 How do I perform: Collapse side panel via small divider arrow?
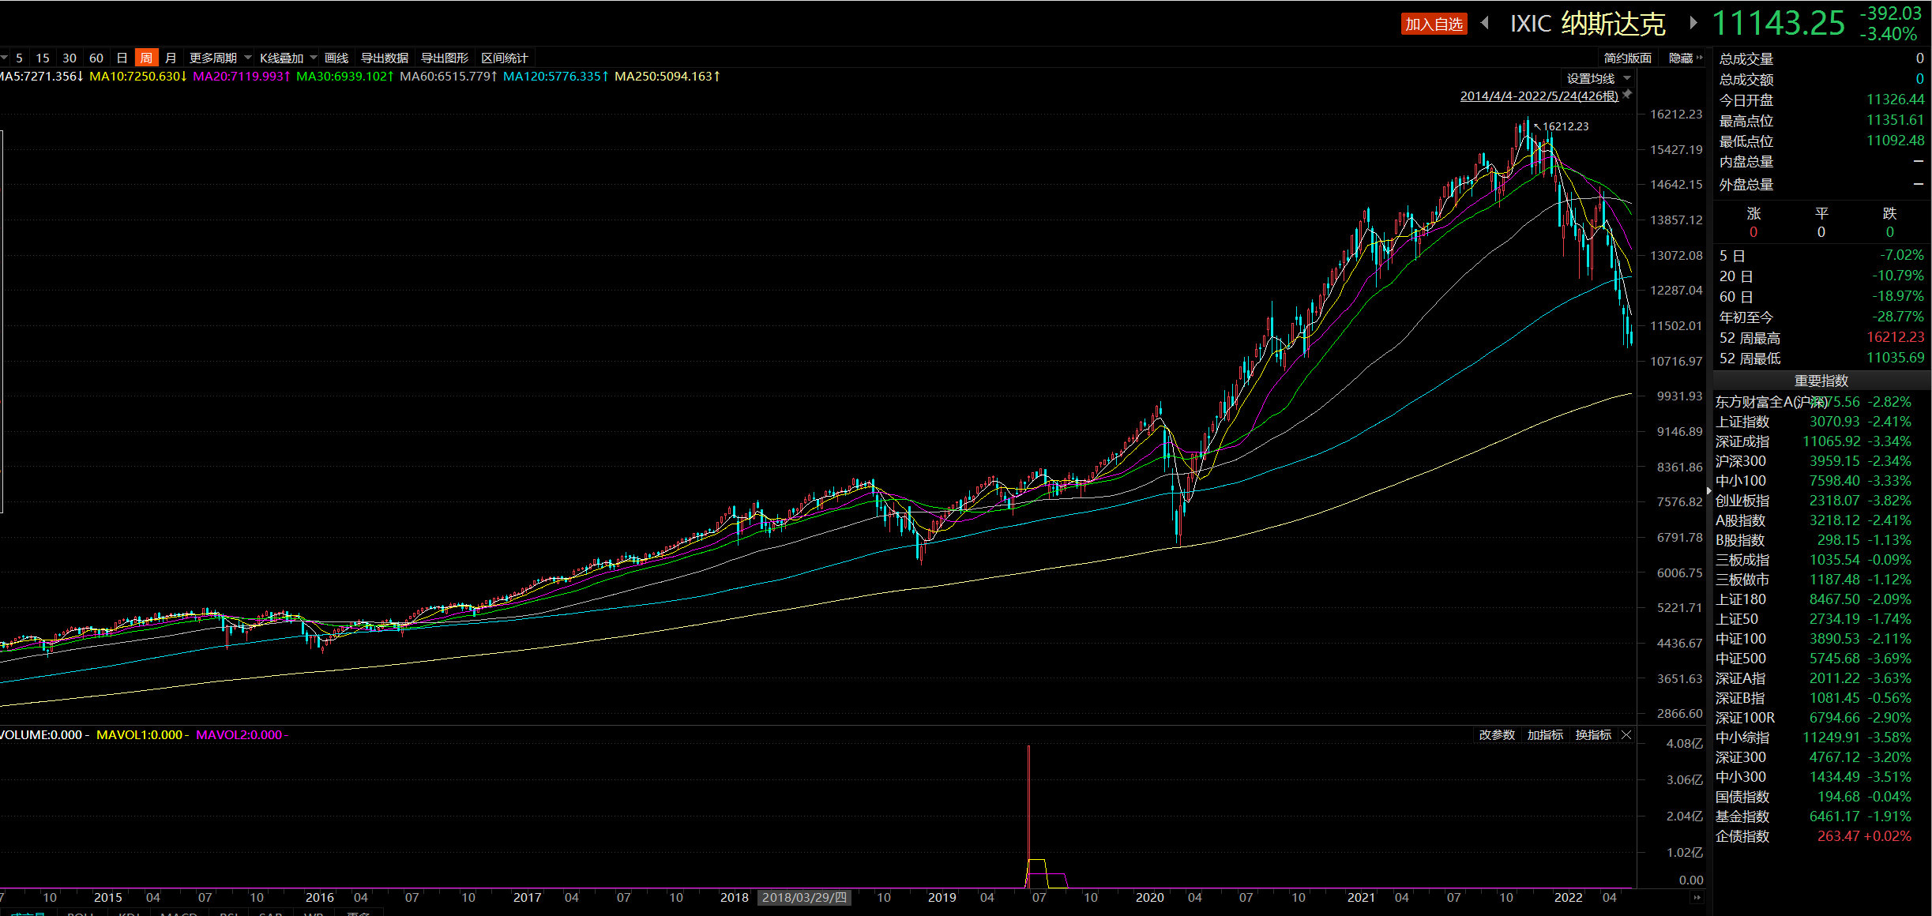pos(1708,491)
